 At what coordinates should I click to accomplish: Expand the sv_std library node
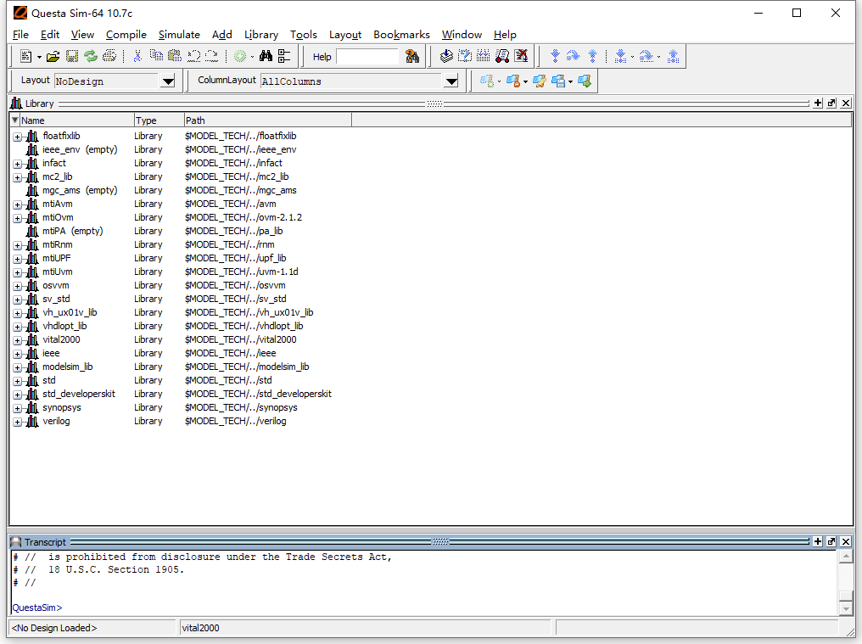coord(18,300)
